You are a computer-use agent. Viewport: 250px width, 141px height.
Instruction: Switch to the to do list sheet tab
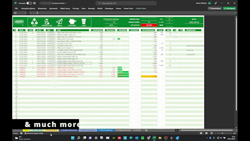(x=137, y=130)
